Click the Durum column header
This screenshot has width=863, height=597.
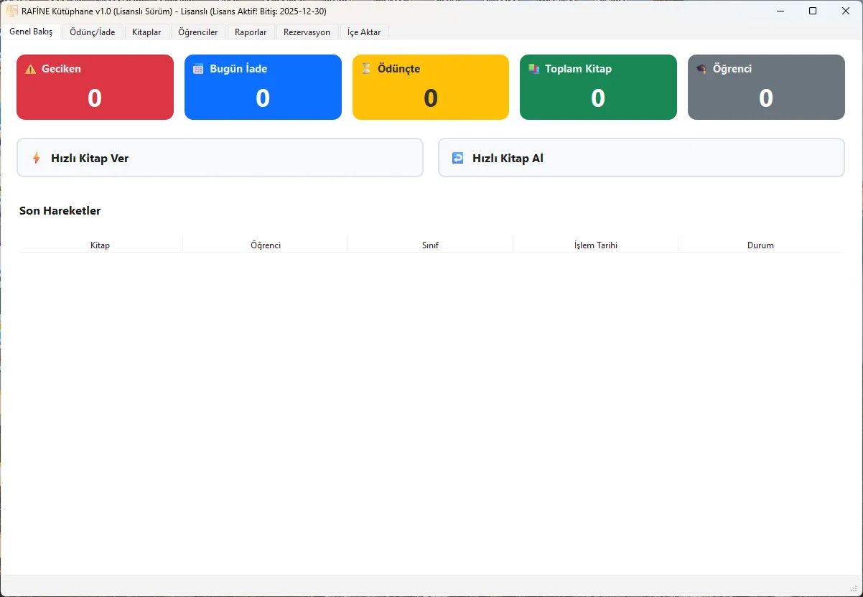coord(760,245)
